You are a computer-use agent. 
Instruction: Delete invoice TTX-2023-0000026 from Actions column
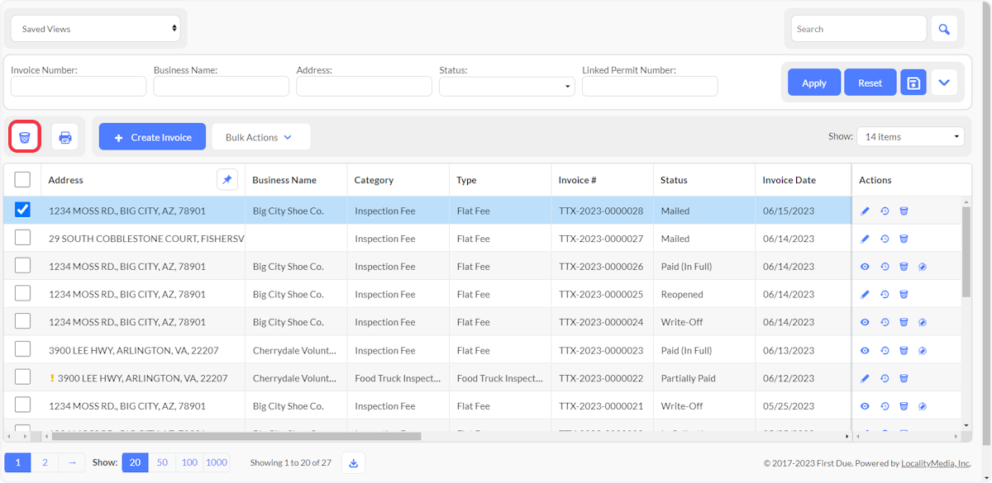904,267
